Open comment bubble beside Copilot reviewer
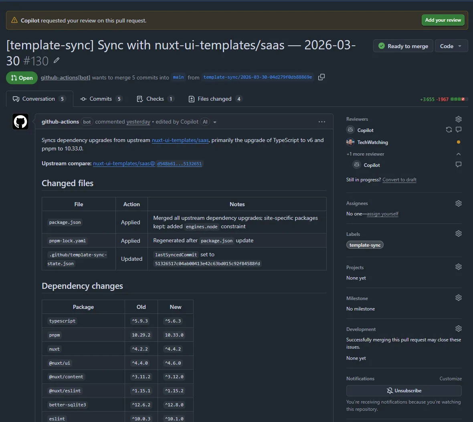Screen dimensions: 473x422 click(458, 130)
